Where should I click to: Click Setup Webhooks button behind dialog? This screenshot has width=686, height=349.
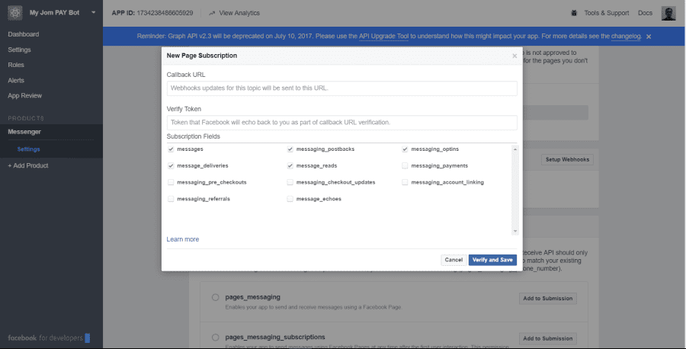567,159
